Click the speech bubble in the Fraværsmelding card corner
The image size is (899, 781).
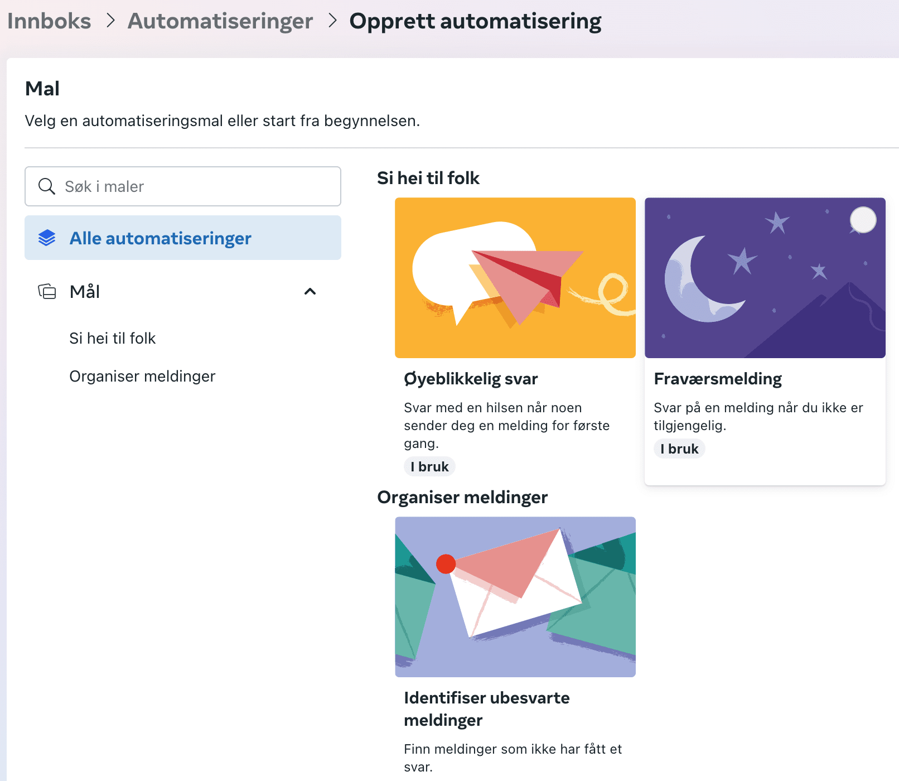pyautogui.click(x=863, y=220)
